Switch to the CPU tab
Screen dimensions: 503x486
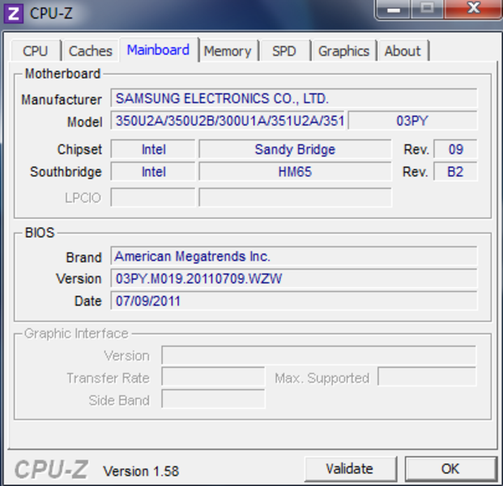point(36,51)
